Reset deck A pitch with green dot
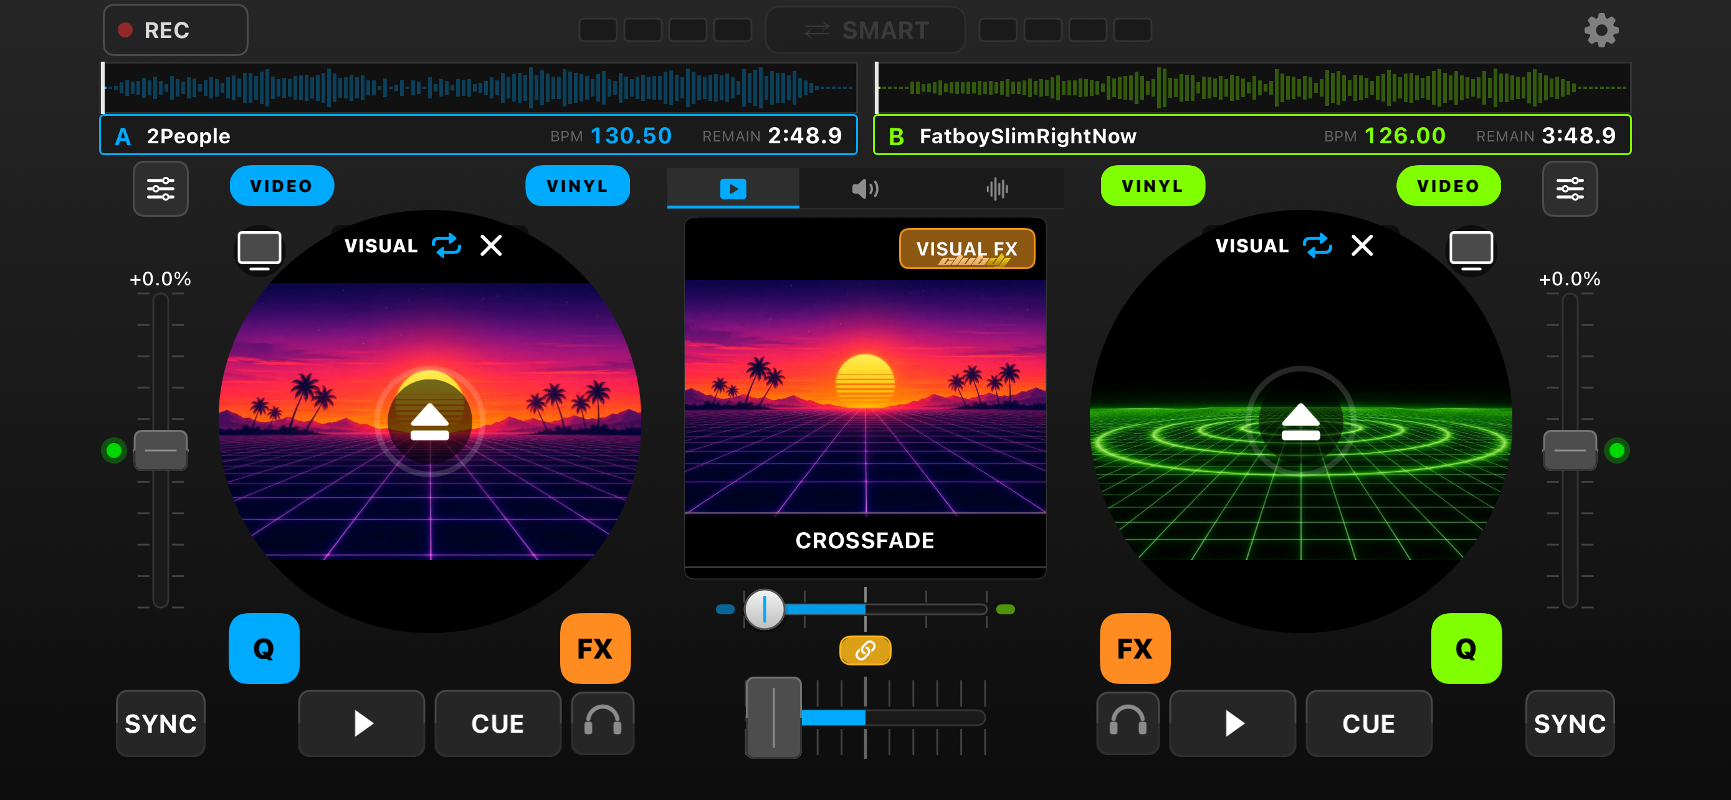This screenshot has height=800, width=1731. [114, 450]
